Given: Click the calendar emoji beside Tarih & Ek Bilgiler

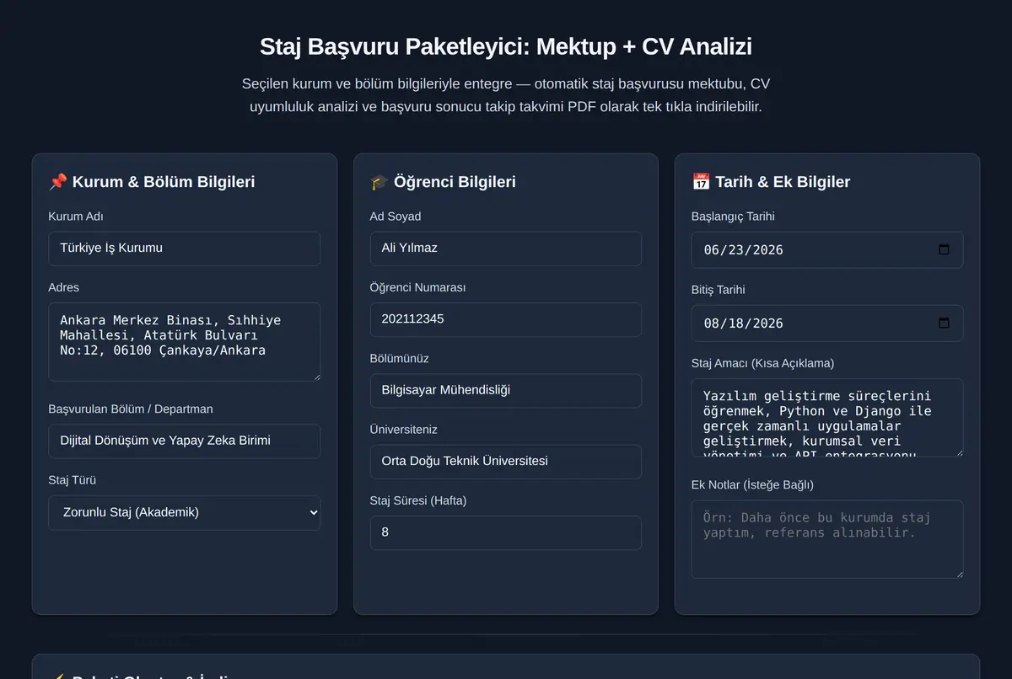Looking at the screenshot, I should [x=701, y=182].
